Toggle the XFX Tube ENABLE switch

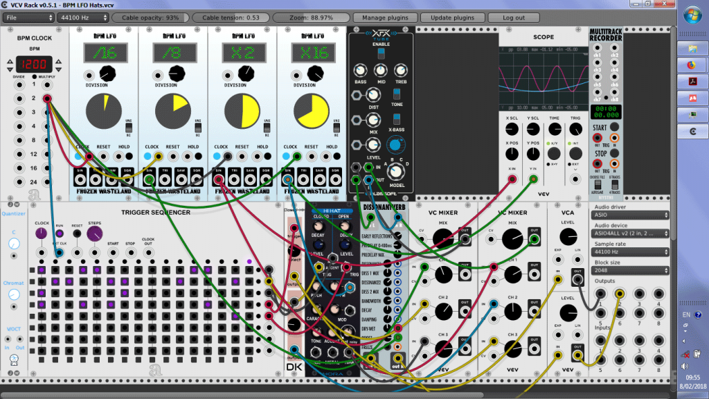pos(382,53)
